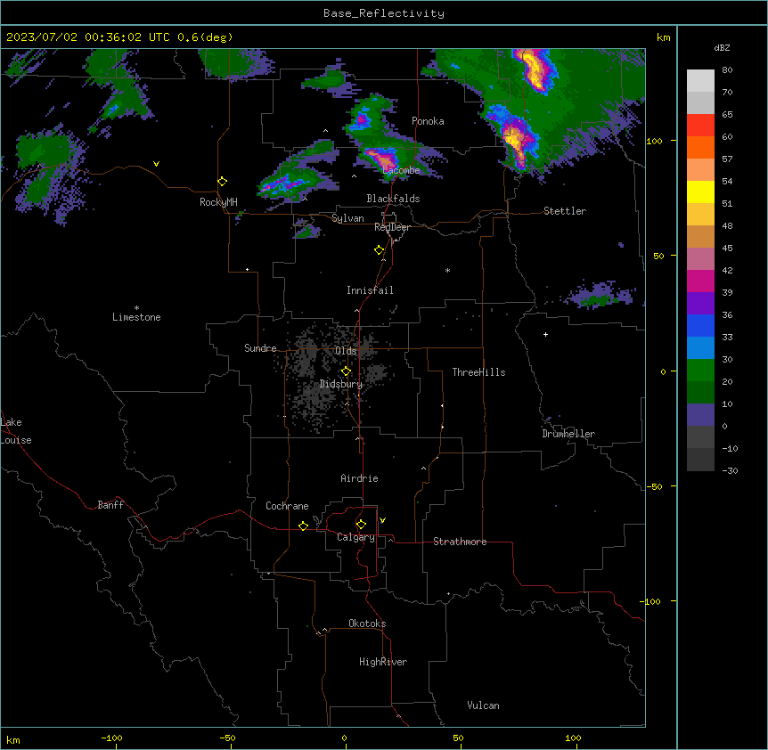Click the yellow v marker east of Calgary's diamond
The image size is (768, 750).
tap(382, 520)
